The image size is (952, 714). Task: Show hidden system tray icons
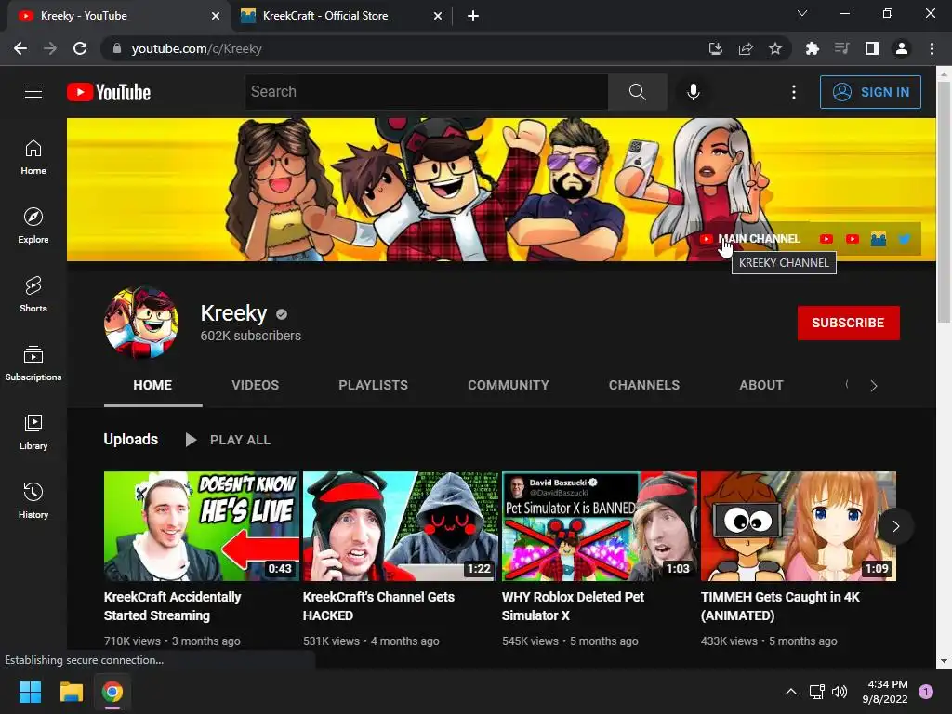tap(791, 692)
